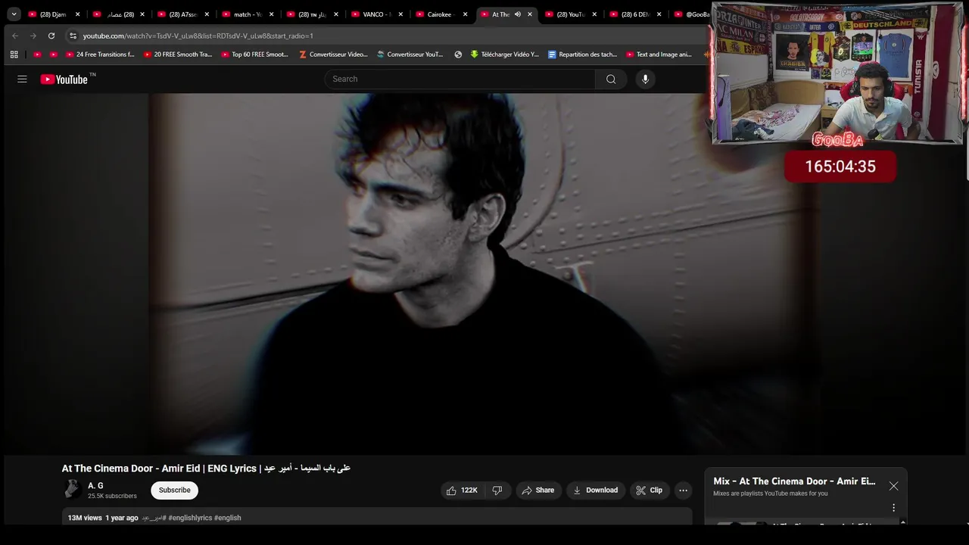Image resolution: width=969 pixels, height=545 pixels.
Task: Click the 165:04:35 timer overlay
Action: [x=840, y=167]
